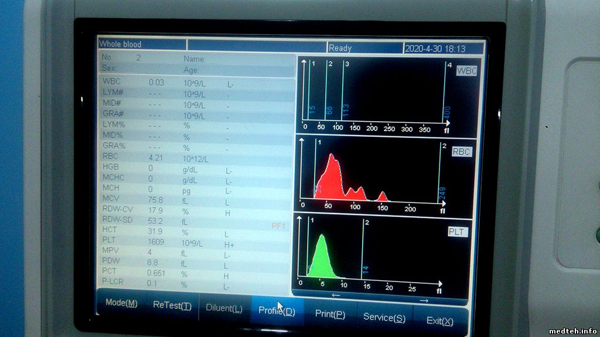Click the left arrow below the PLT histogram

[x=335, y=295]
